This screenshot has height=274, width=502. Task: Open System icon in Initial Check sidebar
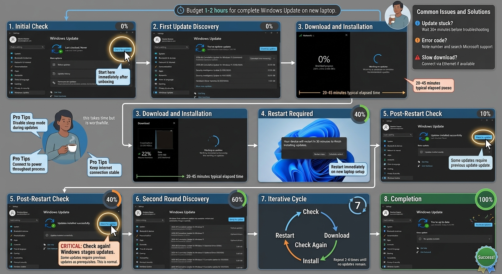[x=12, y=54]
